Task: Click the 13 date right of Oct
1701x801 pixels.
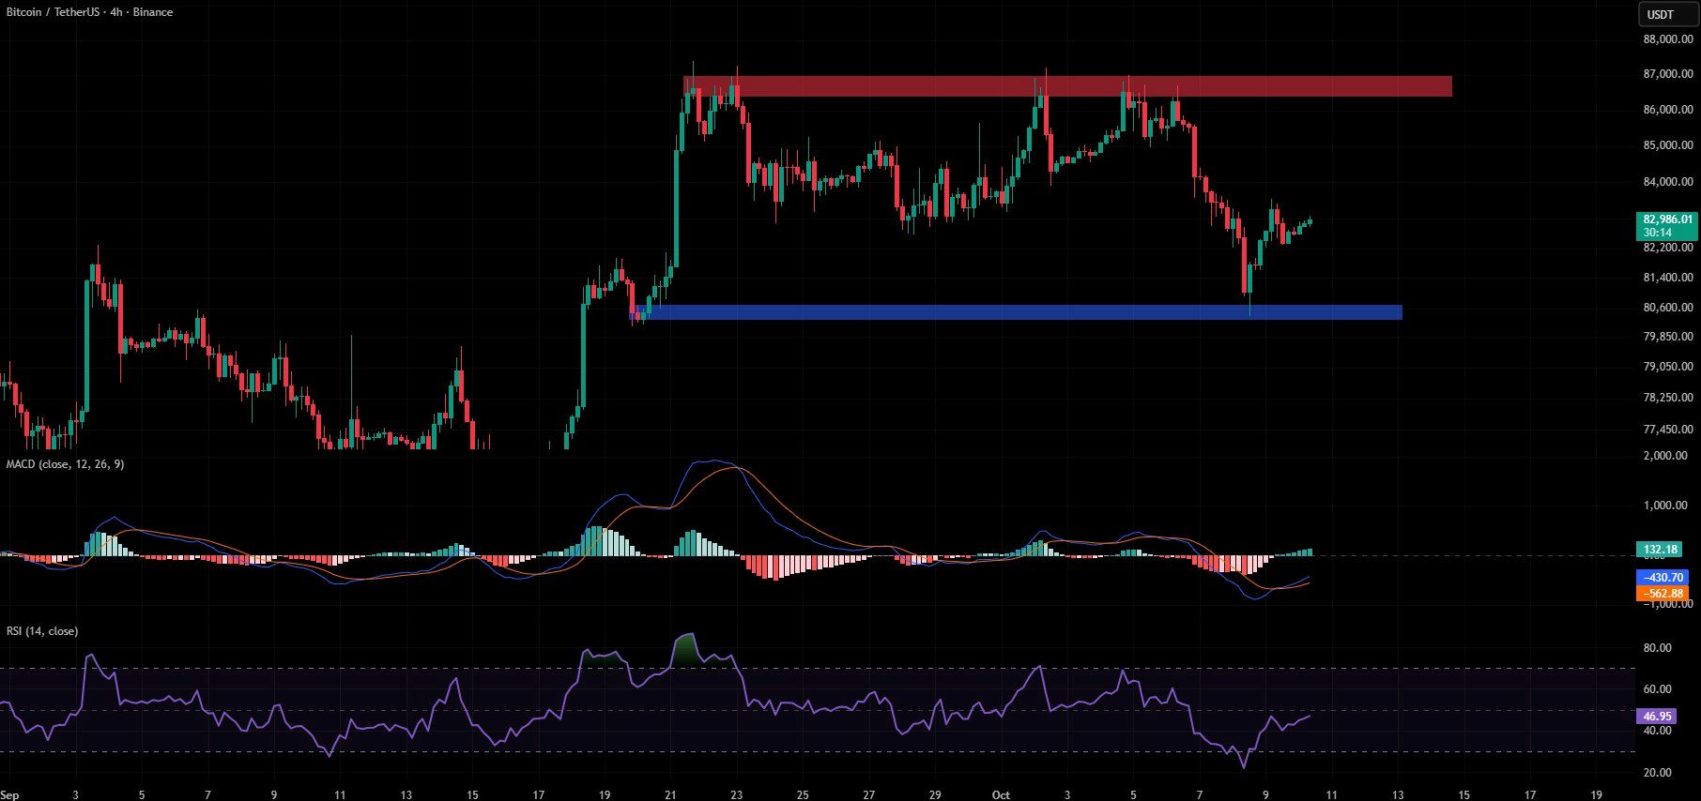Action: [1397, 794]
